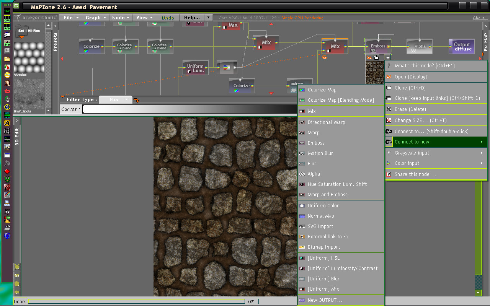Choose Erase (Delete) in context menu
This screenshot has height=306, width=490.
point(436,109)
